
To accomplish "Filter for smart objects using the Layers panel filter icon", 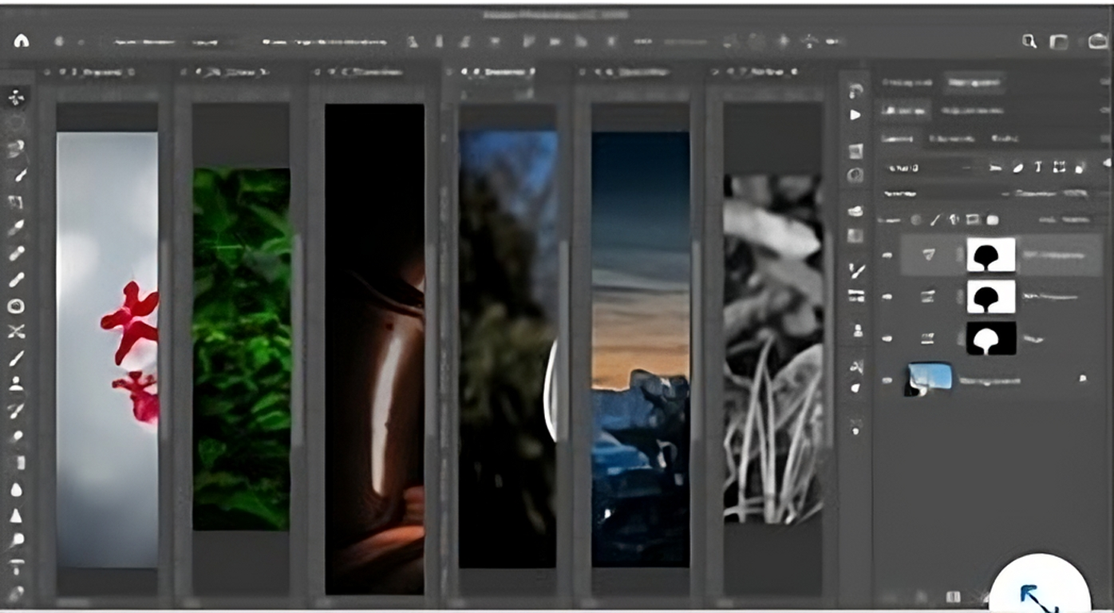I will pyautogui.click(x=1080, y=168).
